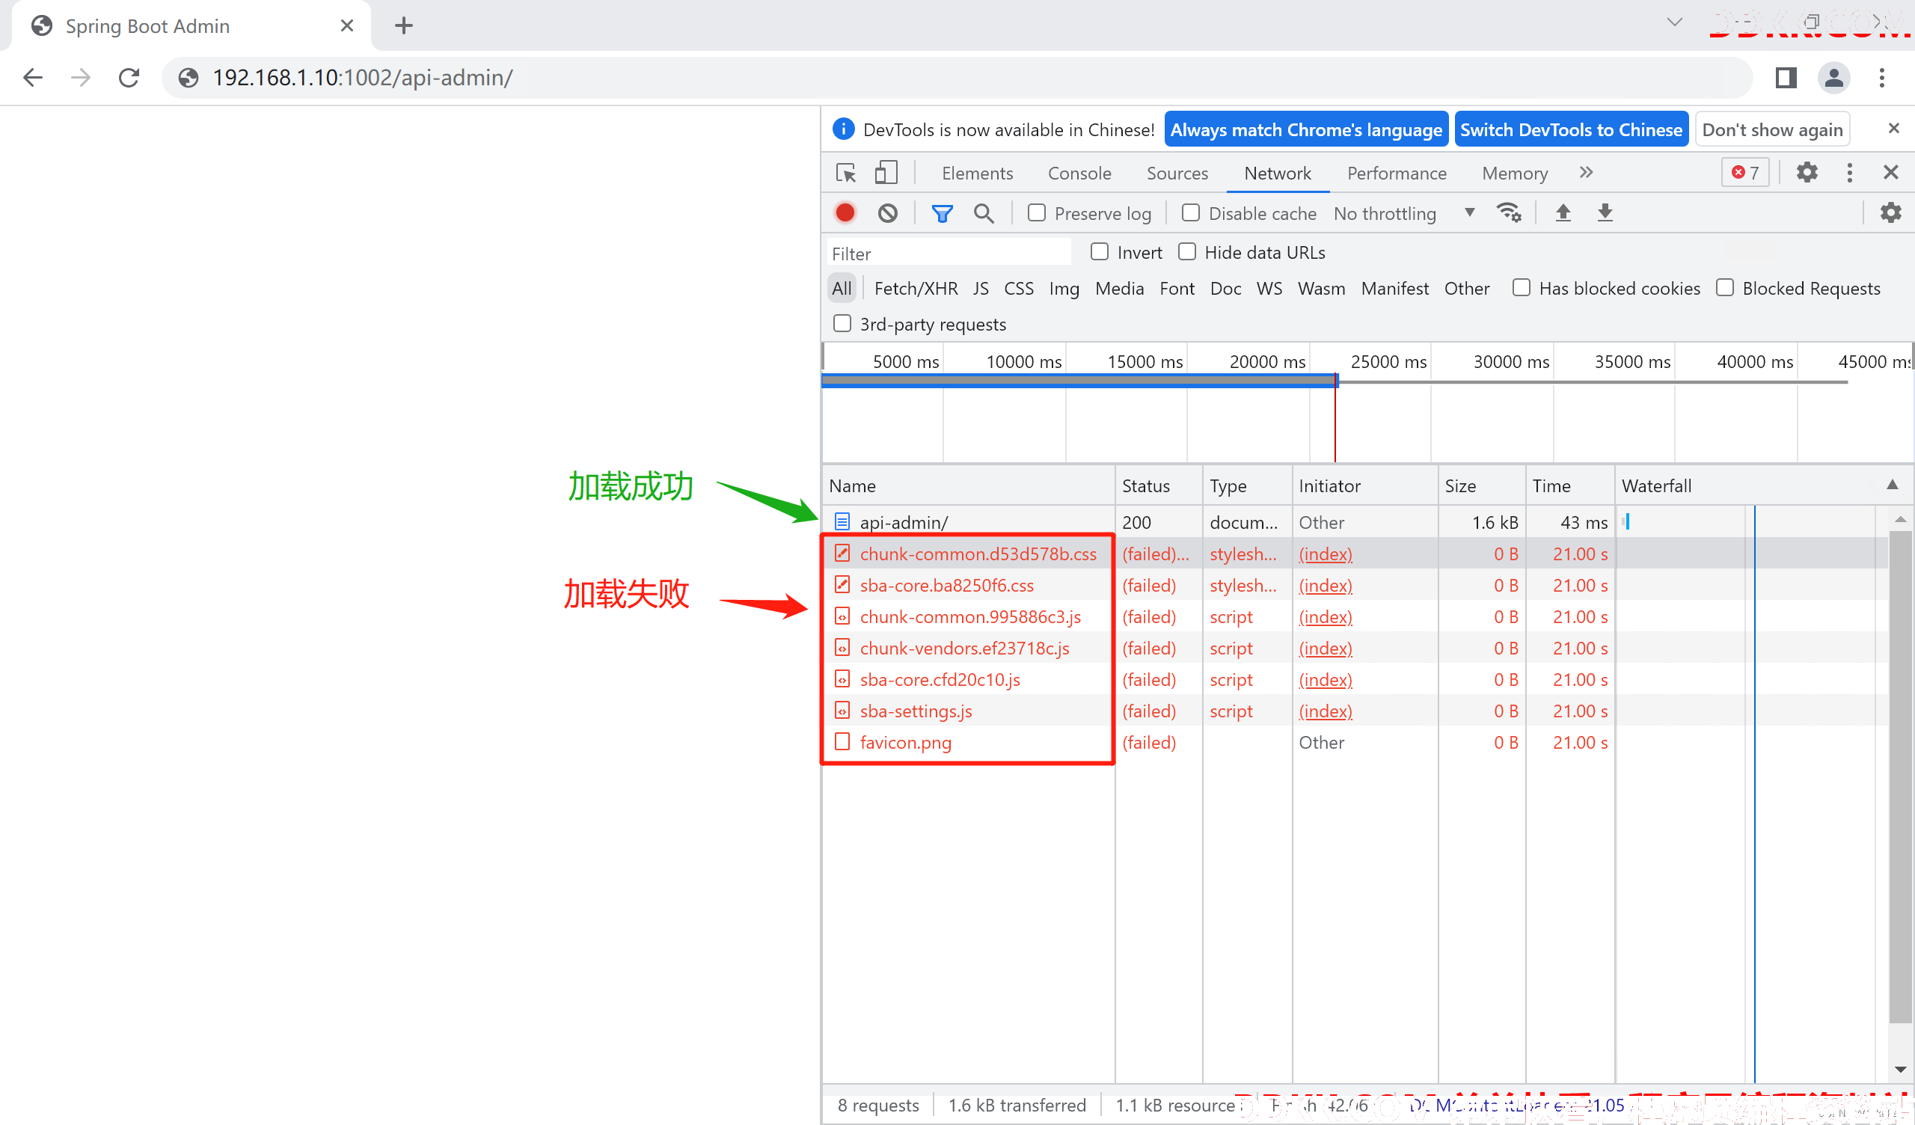Click the browser back arrow
The height and width of the screenshot is (1125, 1915).
coord(33,78)
